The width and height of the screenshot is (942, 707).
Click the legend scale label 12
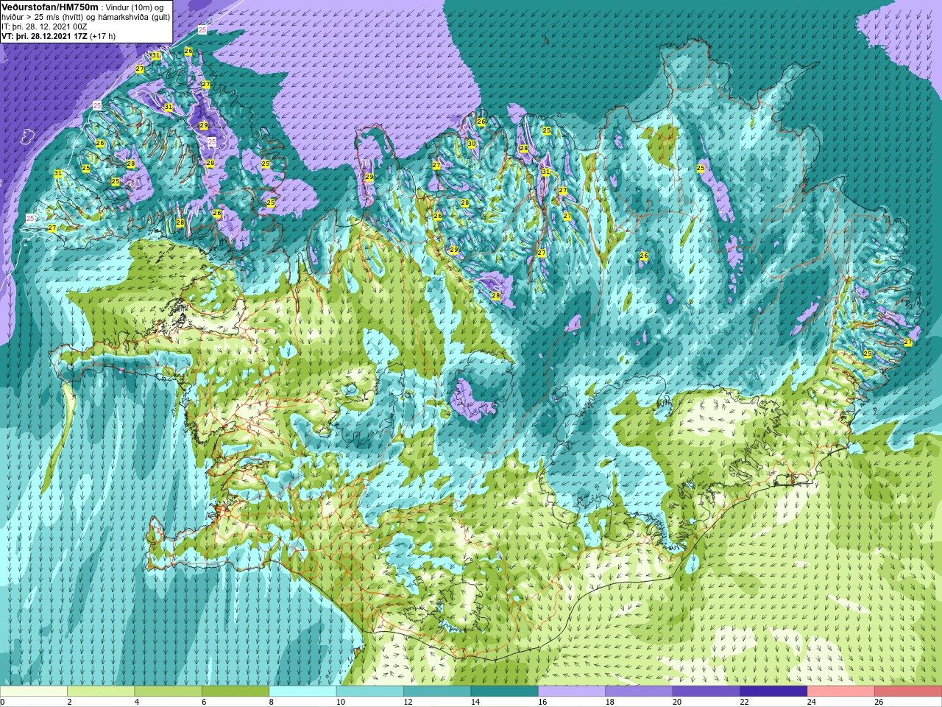408,702
